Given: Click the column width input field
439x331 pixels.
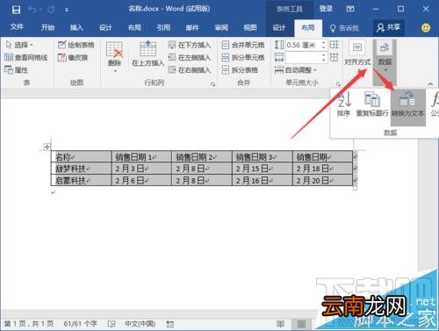Looking at the screenshot, I should tap(303, 57).
